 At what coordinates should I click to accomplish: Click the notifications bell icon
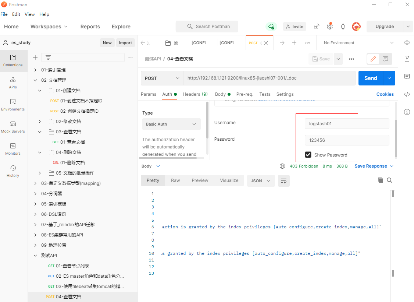[x=343, y=27]
